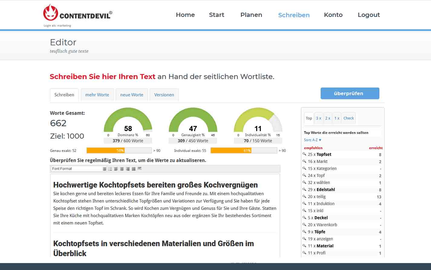Image resolution: width=431 pixels, height=270 pixels.
Task: Click the align right icon in editor toolbar
Action: [128, 169]
